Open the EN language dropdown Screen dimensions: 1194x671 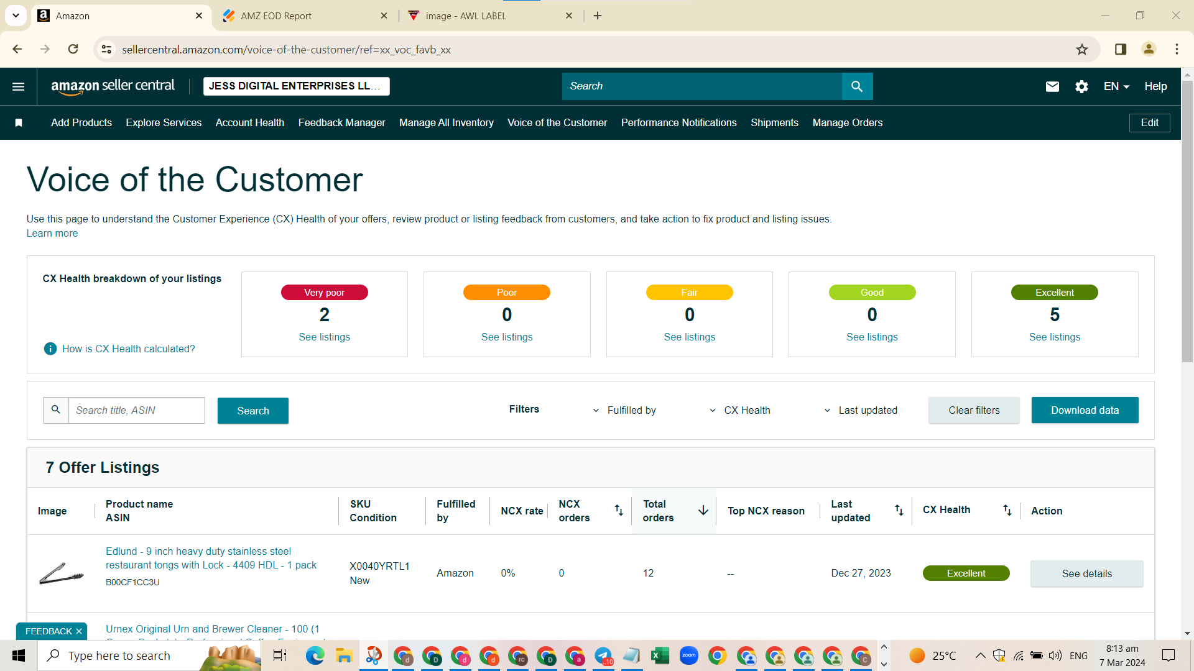(1116, 86)
